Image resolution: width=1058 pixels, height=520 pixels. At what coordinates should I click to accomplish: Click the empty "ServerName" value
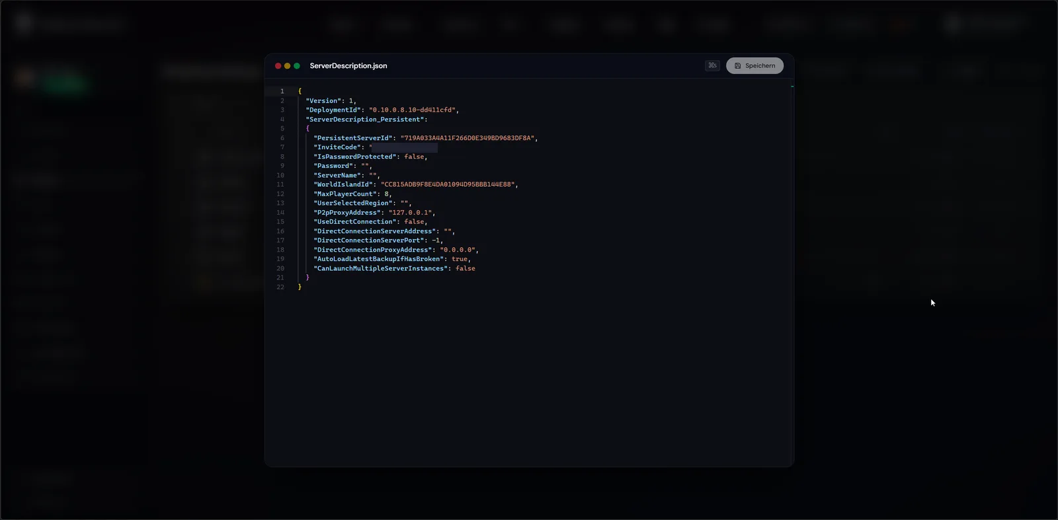coord(373,175)
